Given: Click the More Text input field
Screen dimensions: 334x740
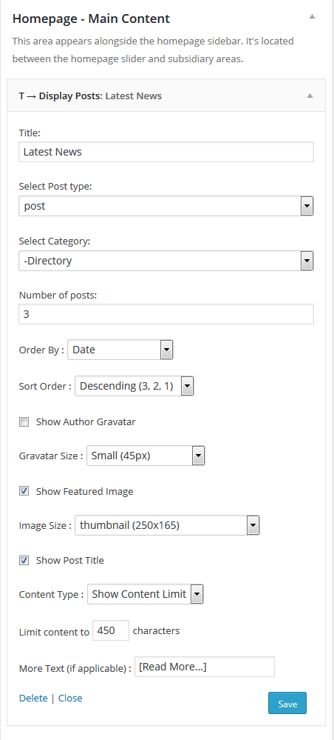Looking at the screenshot, I should click(205, 667).
